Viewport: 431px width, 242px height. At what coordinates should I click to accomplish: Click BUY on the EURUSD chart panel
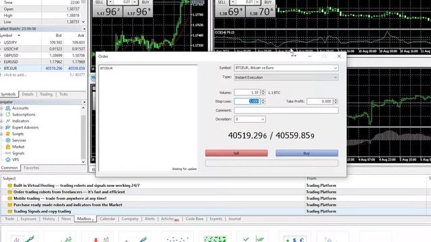coord(145,2)
